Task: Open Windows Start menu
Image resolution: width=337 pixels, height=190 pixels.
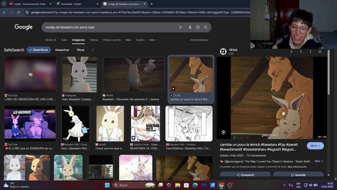Action: pos(107,185)
